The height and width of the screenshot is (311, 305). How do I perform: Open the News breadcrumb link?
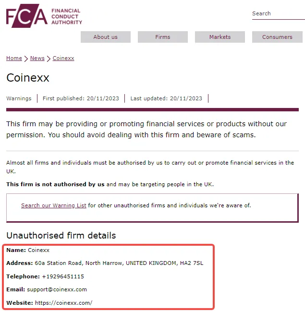37,58
